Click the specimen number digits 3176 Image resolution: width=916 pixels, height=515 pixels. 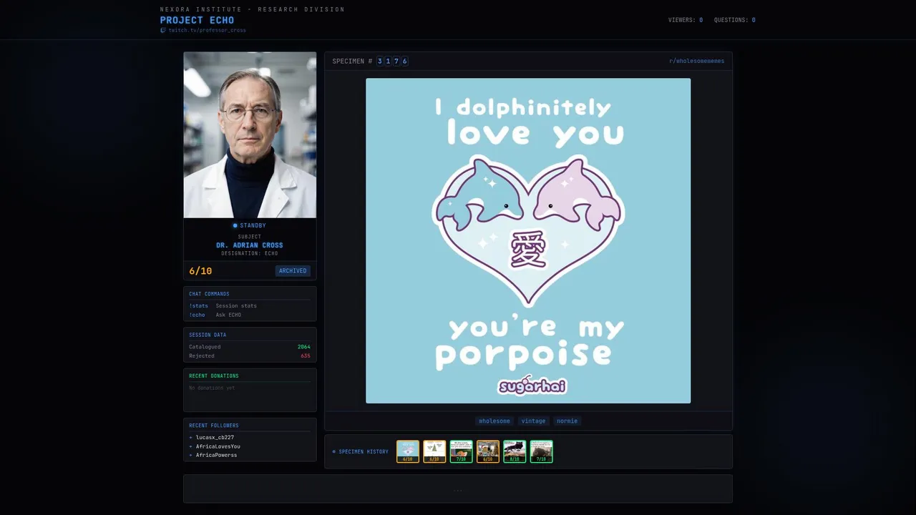point(392,62)
